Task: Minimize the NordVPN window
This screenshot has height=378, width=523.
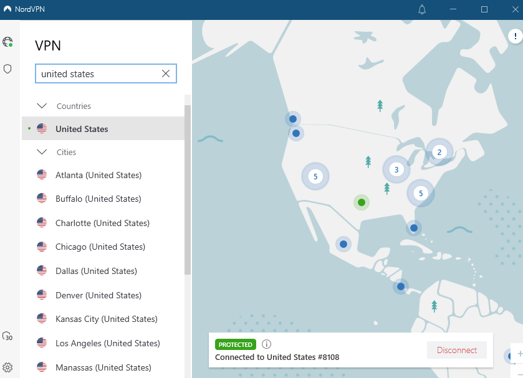Action: [x=453, y=9]
